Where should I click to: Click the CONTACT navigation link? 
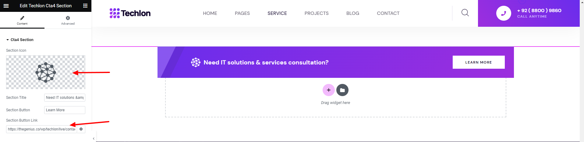click(x=388, y=13)
